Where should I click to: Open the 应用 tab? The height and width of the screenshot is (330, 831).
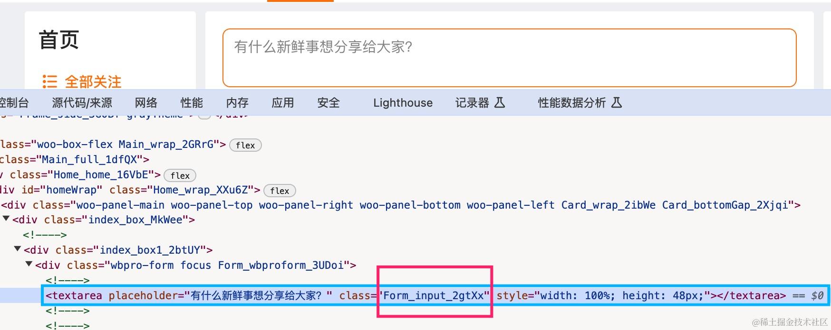pos(283,102)
